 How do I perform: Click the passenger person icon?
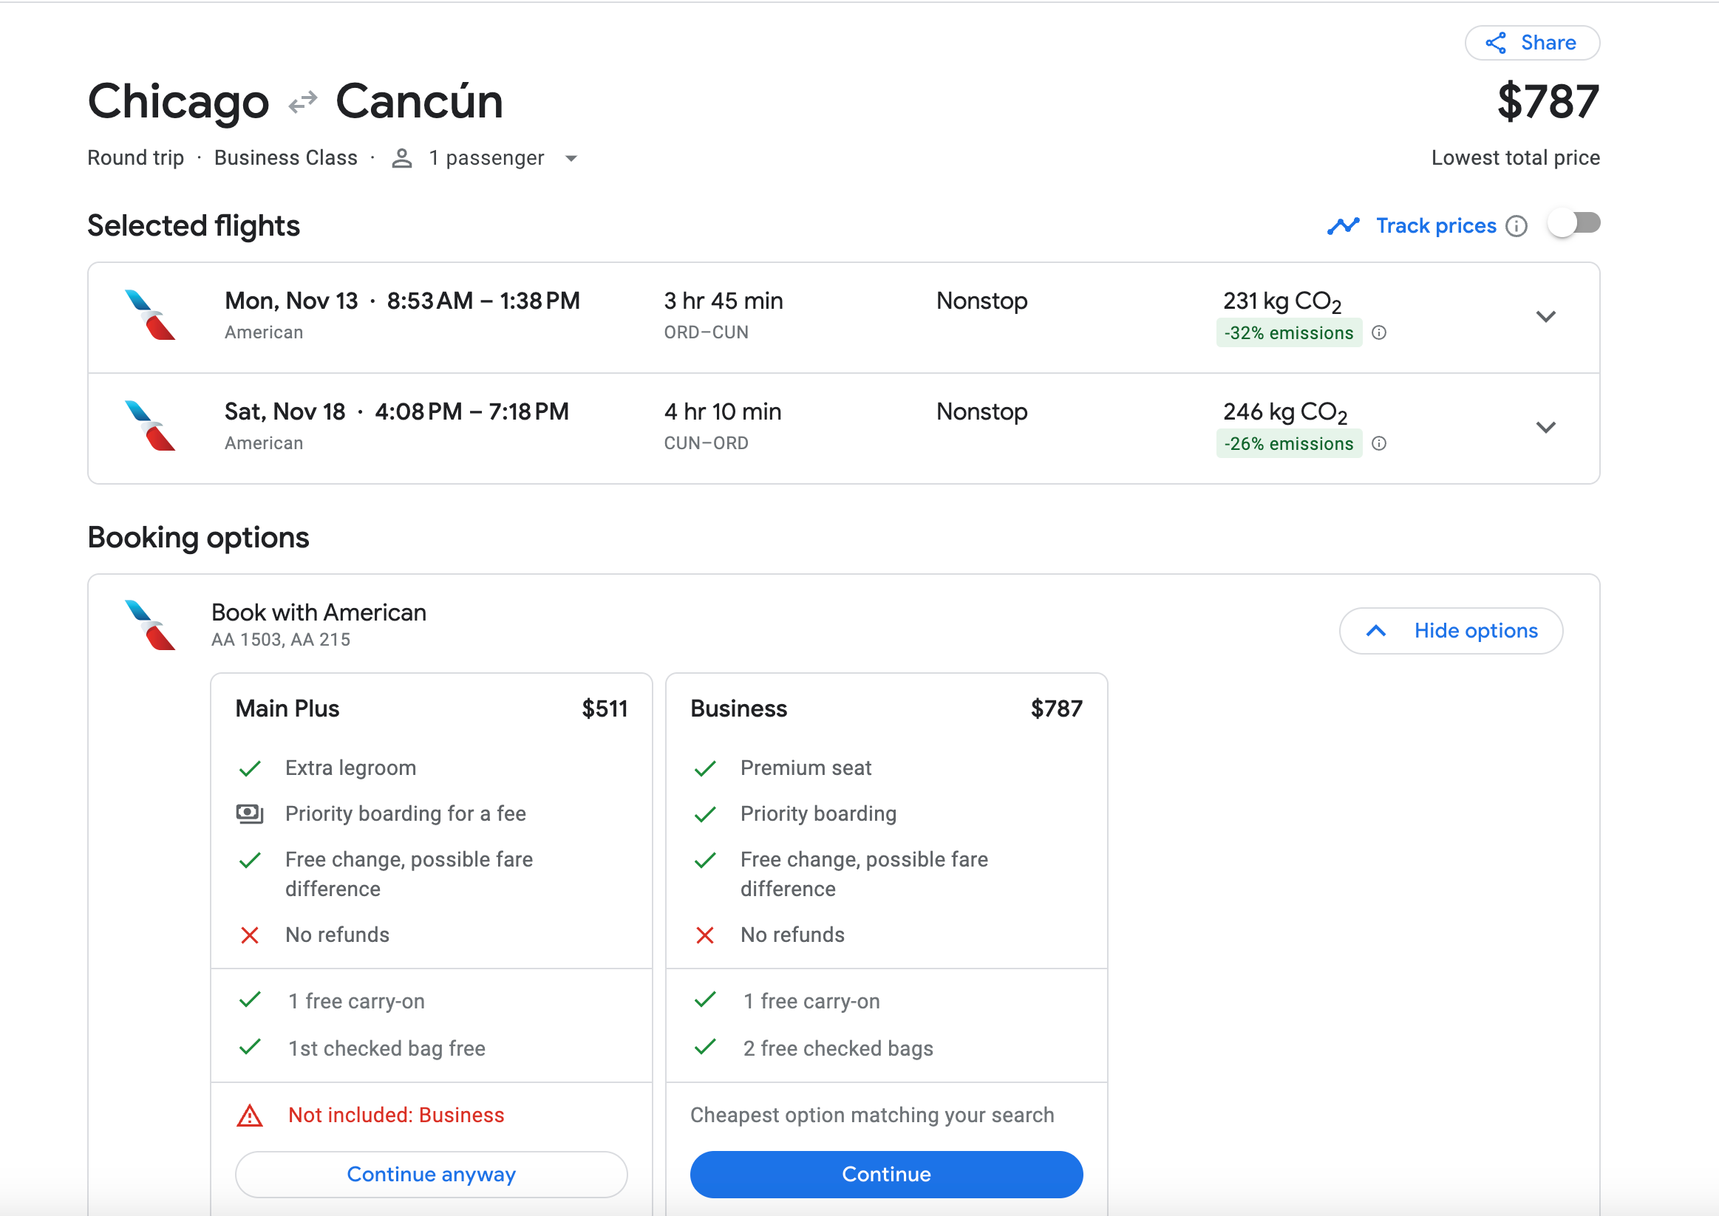click(x=401, y=159)
